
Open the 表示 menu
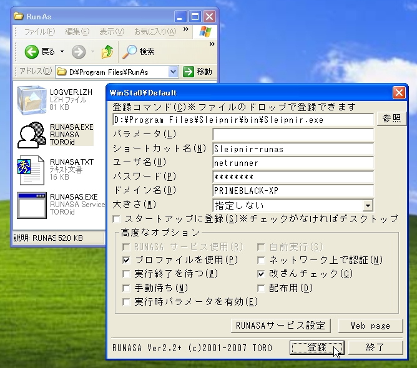pyautogui.click(x=111, y=31)
